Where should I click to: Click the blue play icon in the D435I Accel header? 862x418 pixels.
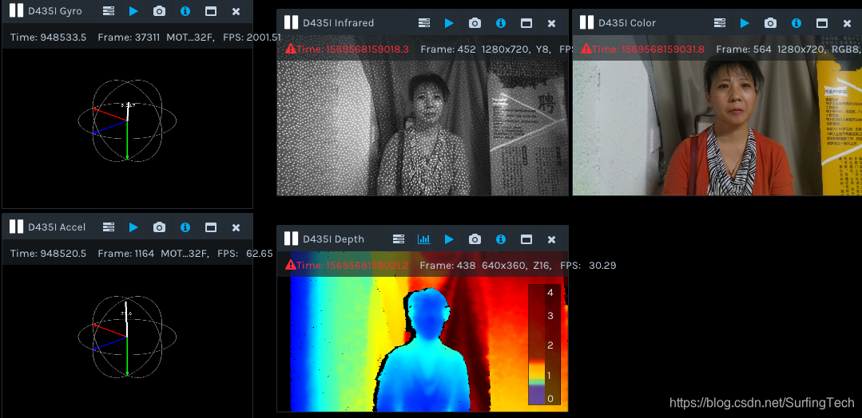[133, 227]
